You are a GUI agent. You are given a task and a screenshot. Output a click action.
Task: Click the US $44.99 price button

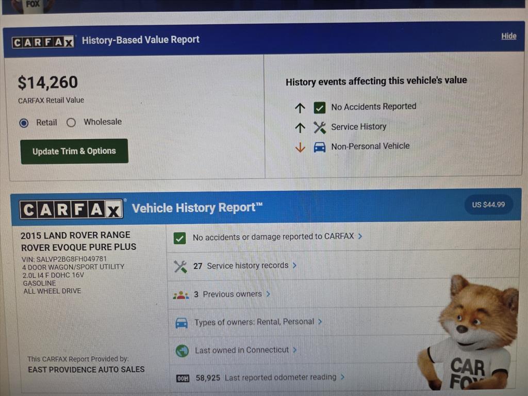click(x=488, y=205)
